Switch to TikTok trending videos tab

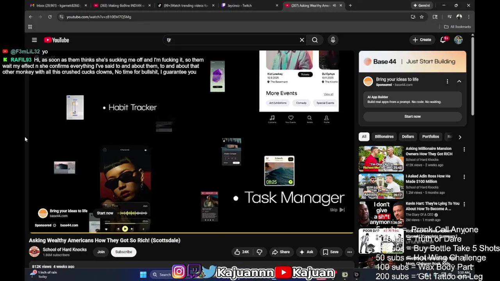tap(186, 5)
